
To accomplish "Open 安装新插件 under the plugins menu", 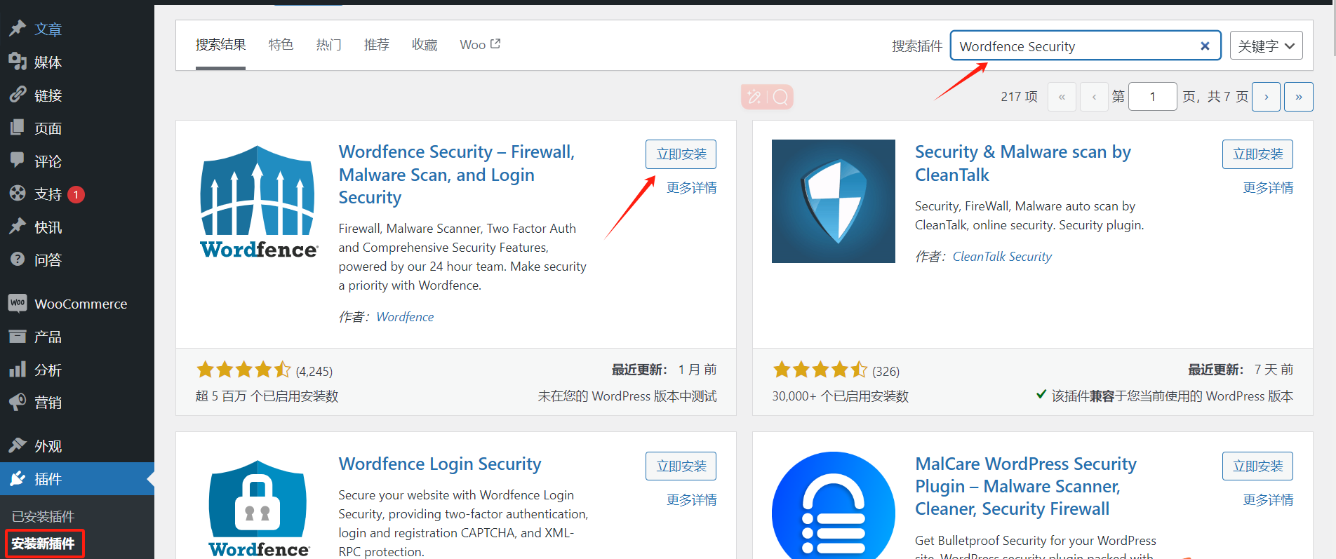I will click(x=44, y=543).
